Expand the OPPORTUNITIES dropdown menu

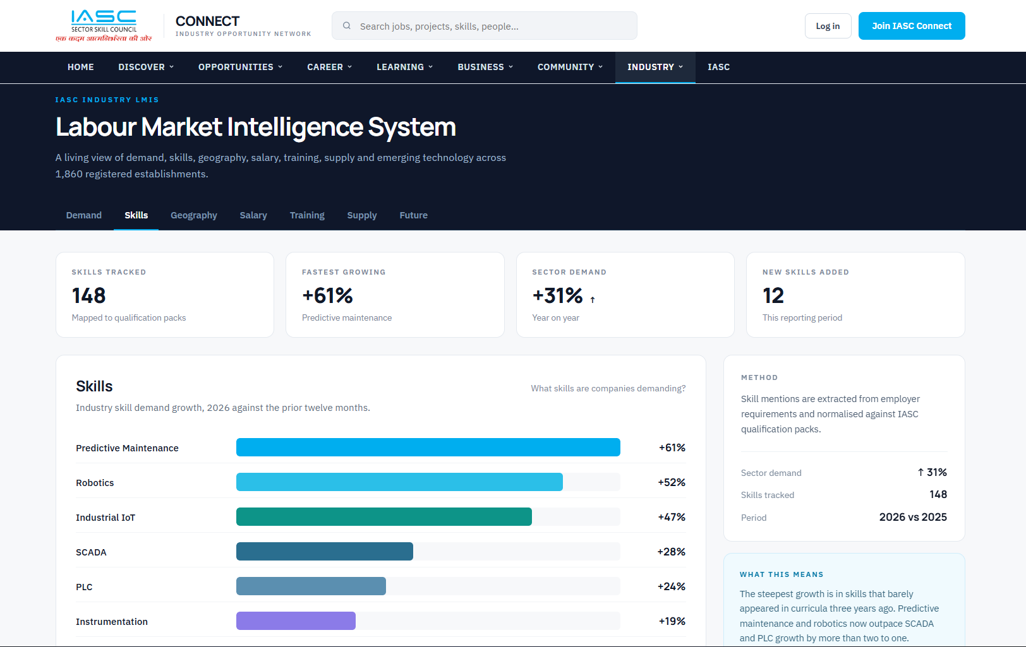(241, 67)
